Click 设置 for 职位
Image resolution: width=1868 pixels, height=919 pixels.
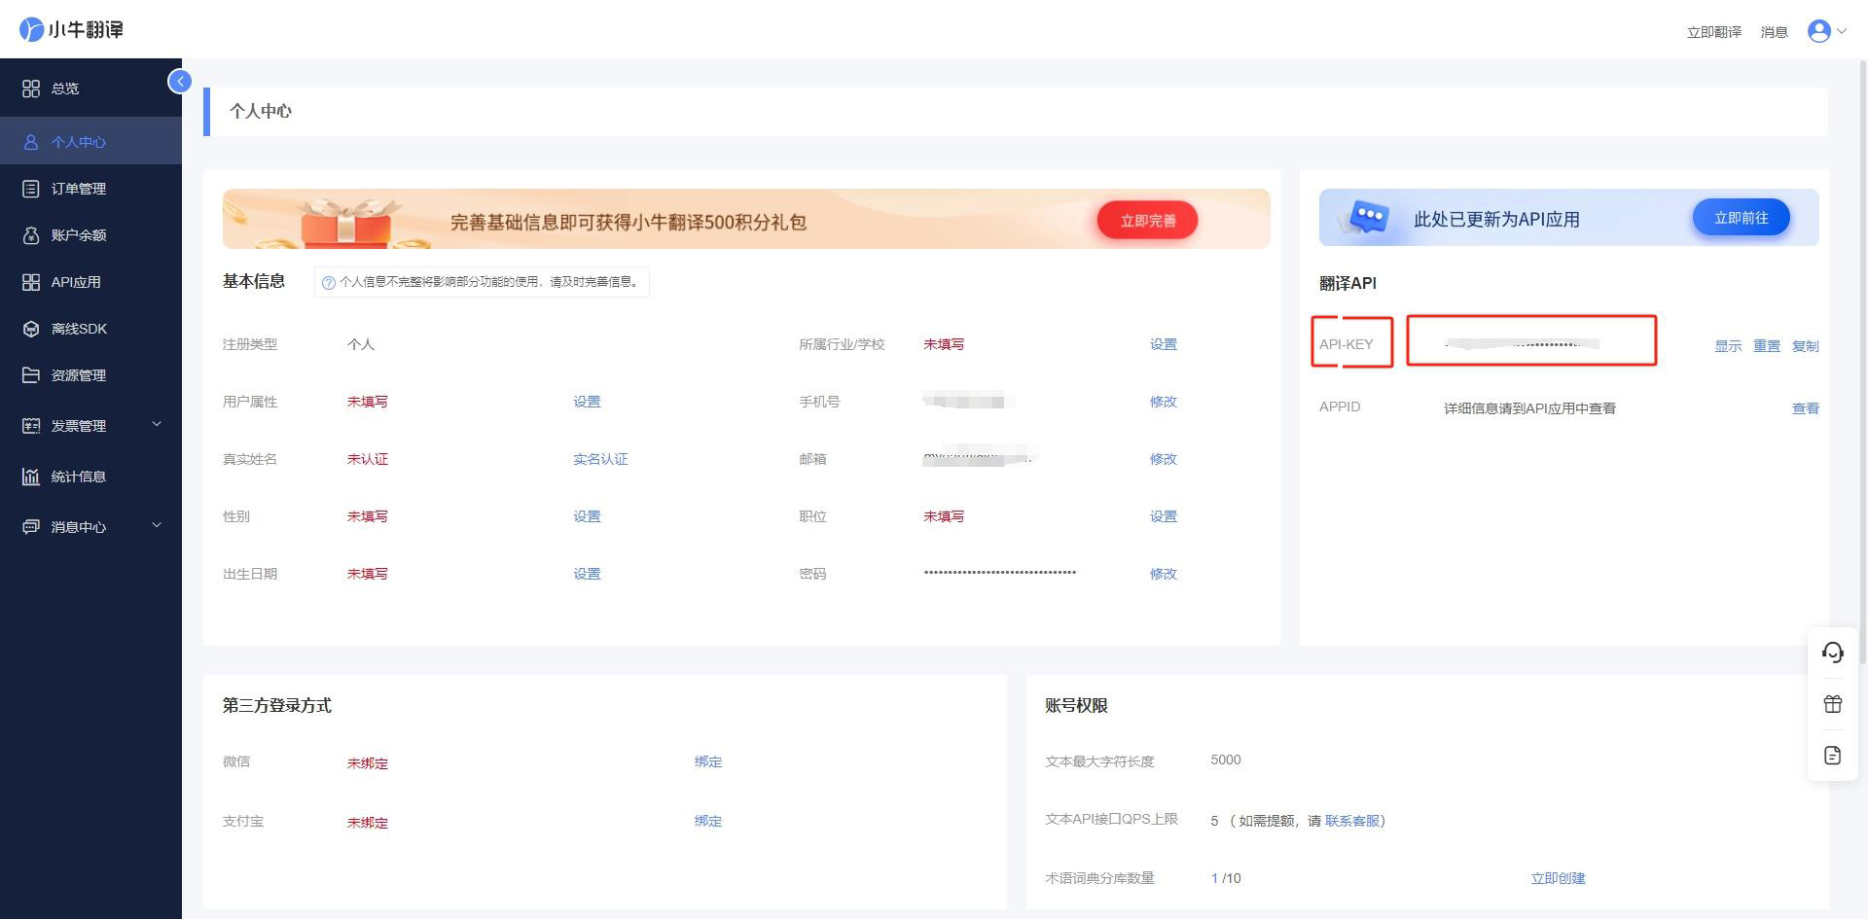[1164, 516]
